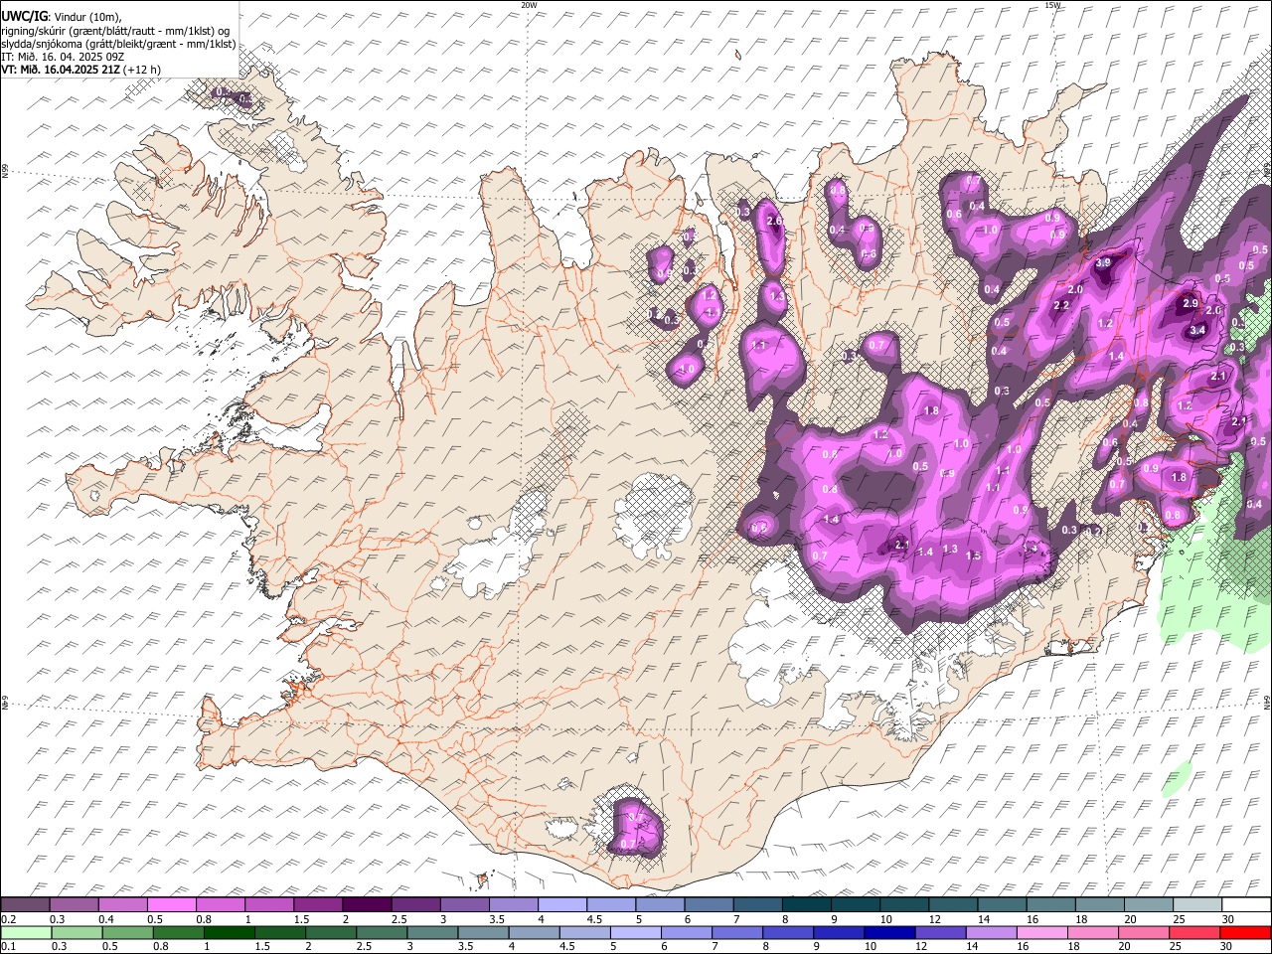Click the isolated purple snow patch in south Iceland
The image size is (1272, 954).
pyautogui.click(x=635, y=827)
